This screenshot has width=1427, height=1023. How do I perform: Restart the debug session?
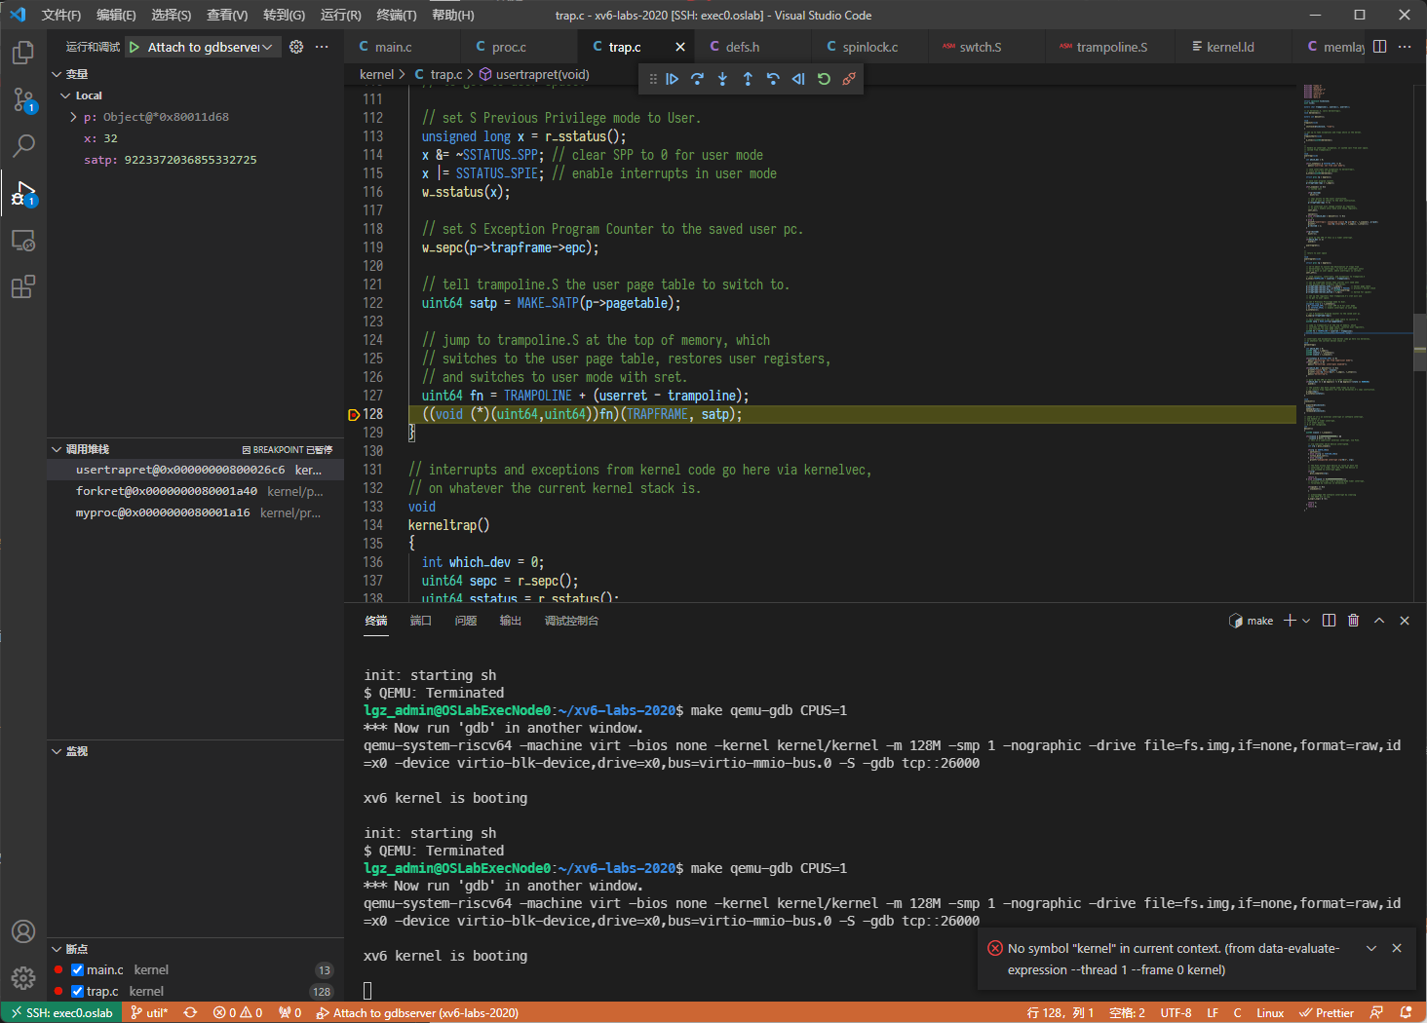point(824,79)
